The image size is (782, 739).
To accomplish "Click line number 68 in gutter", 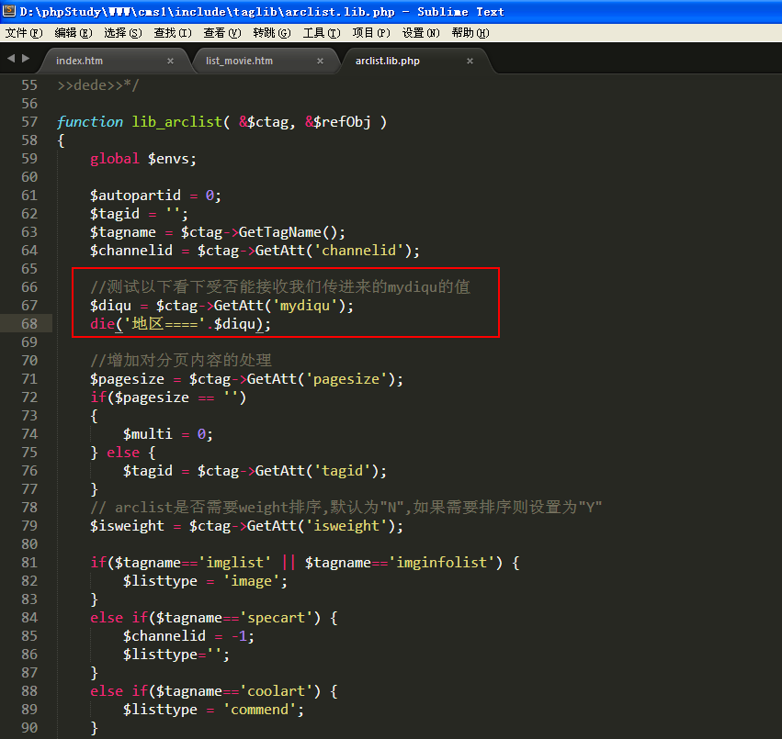I will (29, 324).
